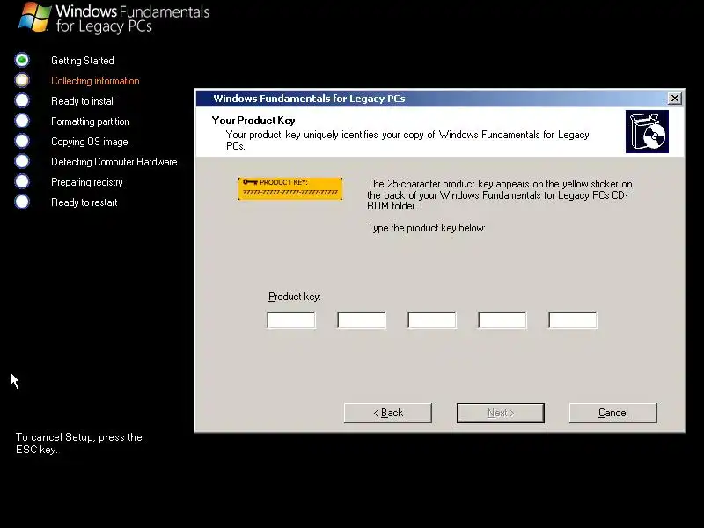Cancel the setup wizard
The image size is (704, 528).
click(x=612, y=413)
